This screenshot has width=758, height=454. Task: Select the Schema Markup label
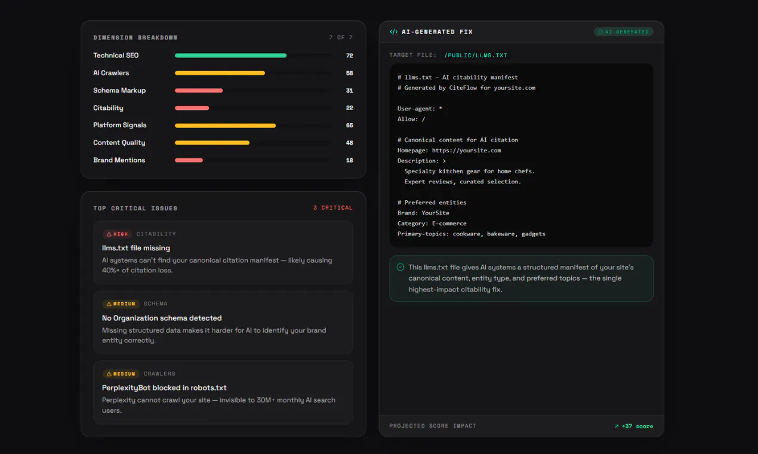(x=119, y=91)
